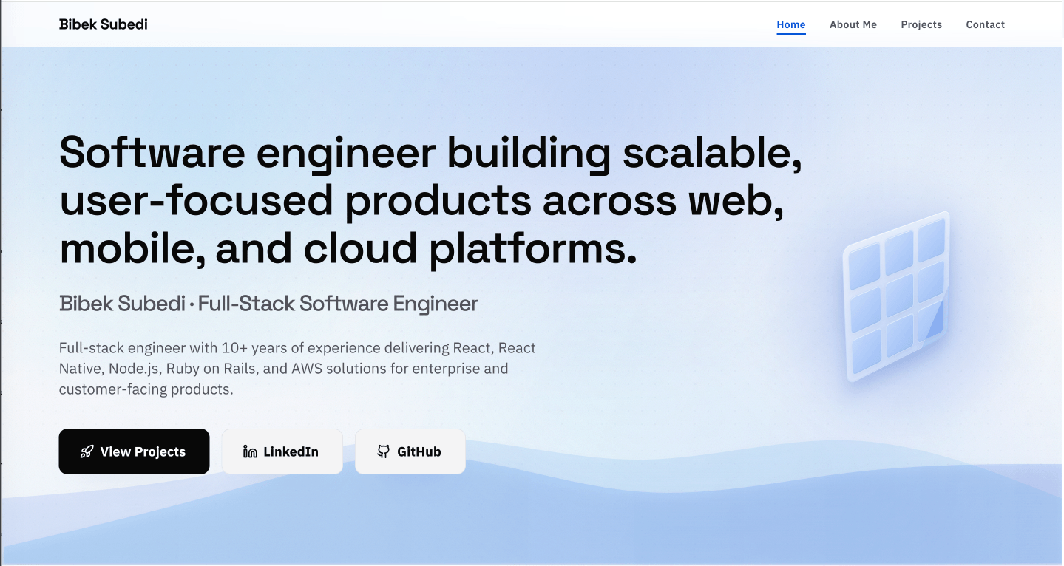Click the 3D grid tile illustration

[896, 297]
